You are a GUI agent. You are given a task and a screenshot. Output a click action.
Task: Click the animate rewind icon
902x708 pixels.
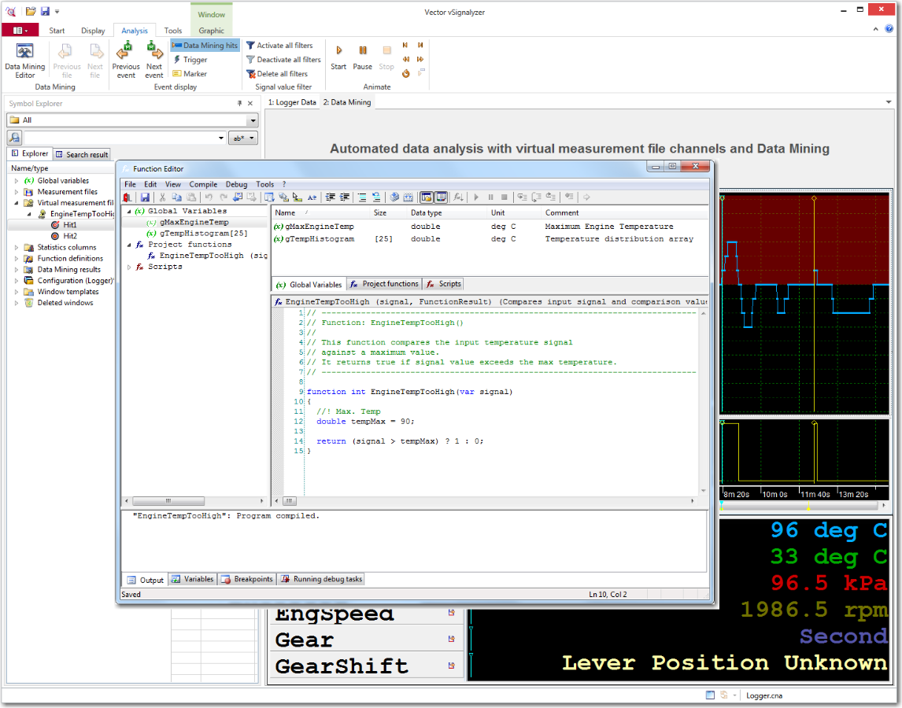(x=405, y=59)
